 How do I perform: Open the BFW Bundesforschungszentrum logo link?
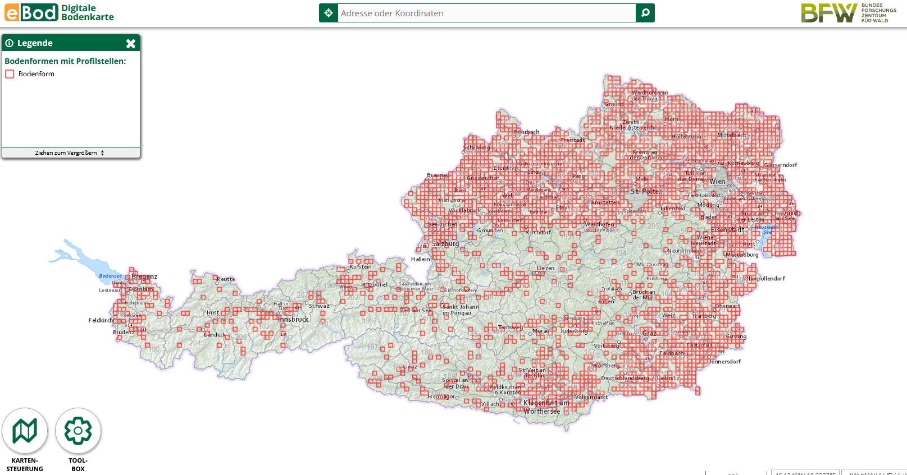pyautogui.click(x=849, y=13)
